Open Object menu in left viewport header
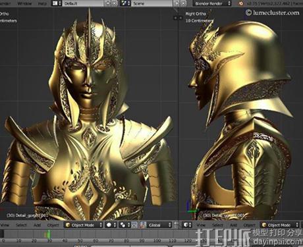The image size is (303, 247). click(x=53, y=225)
